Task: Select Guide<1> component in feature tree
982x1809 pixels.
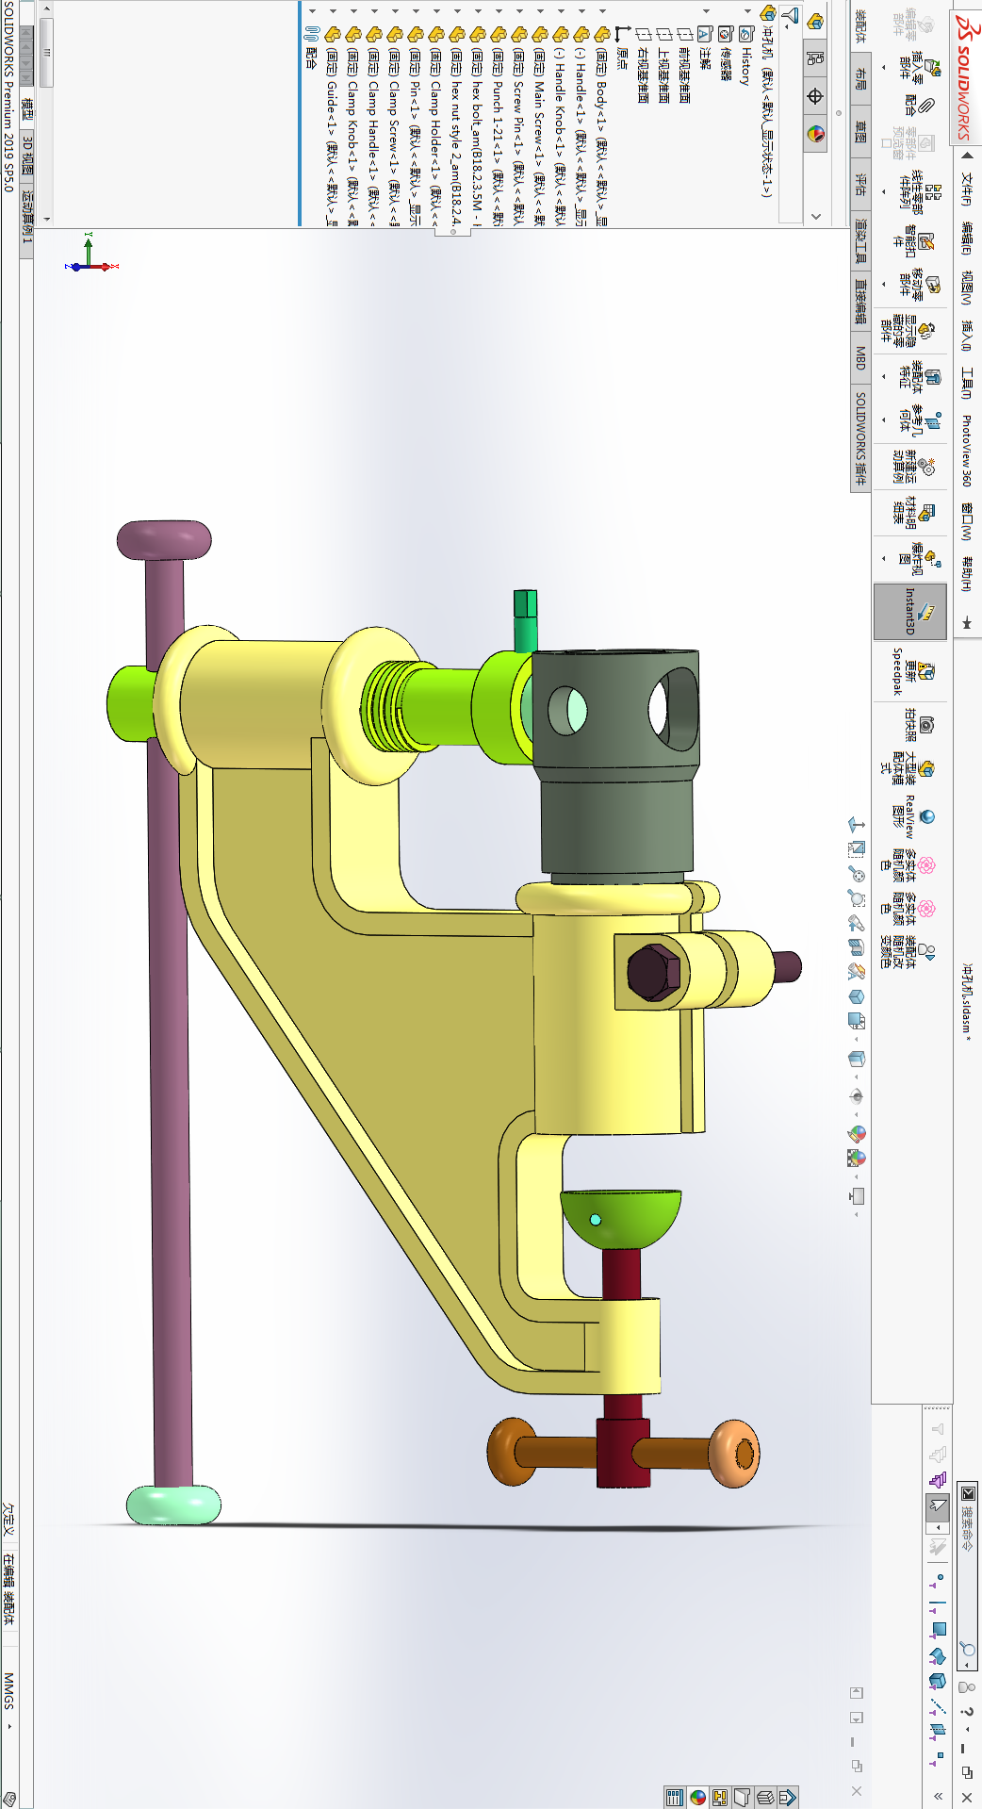Action: pyautogui.click(x=332, y=124)
